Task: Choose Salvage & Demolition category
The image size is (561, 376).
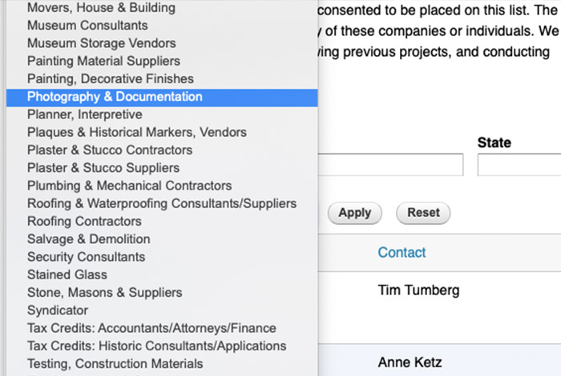Action: click(x=88, y=239)
